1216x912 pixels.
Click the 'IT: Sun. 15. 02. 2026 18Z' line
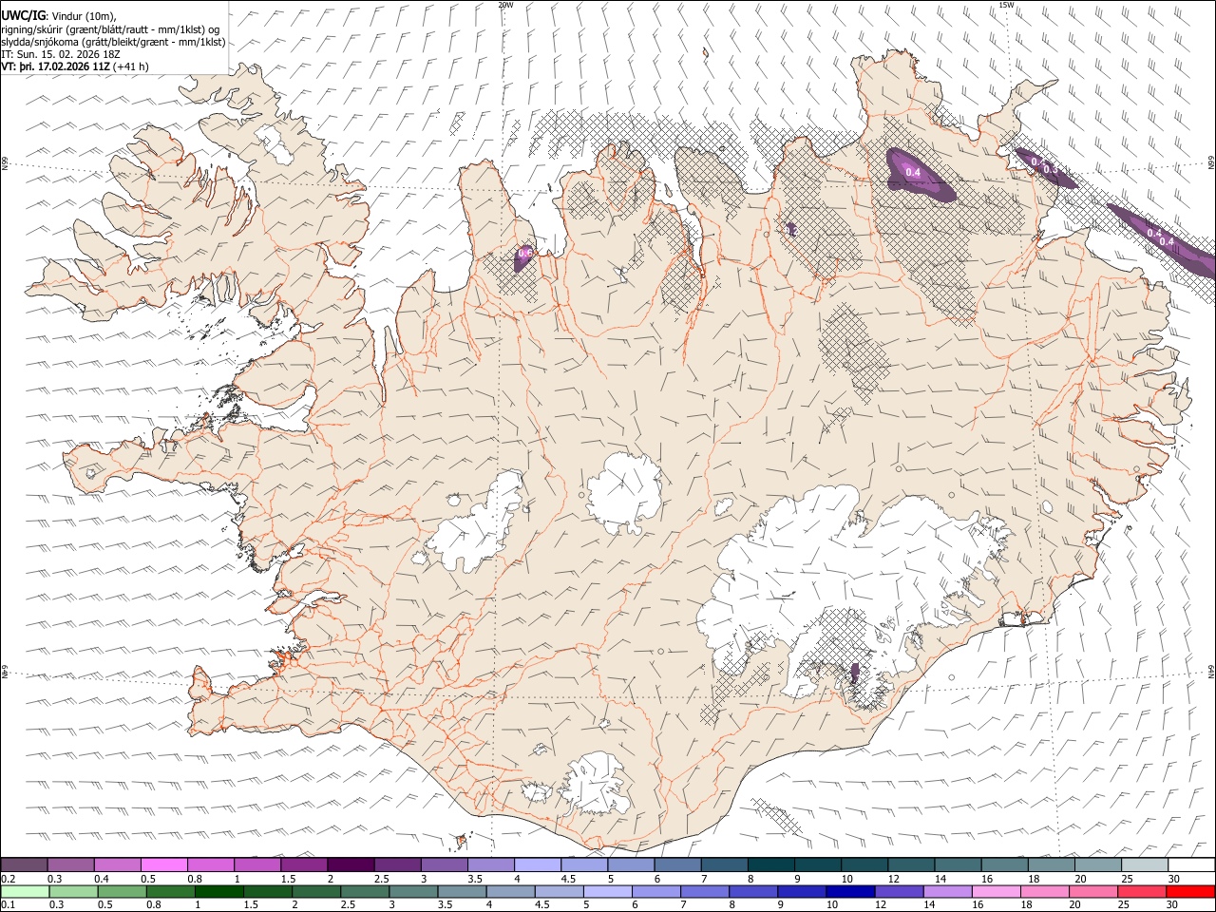pyautogui.click(x=61, y=55)
